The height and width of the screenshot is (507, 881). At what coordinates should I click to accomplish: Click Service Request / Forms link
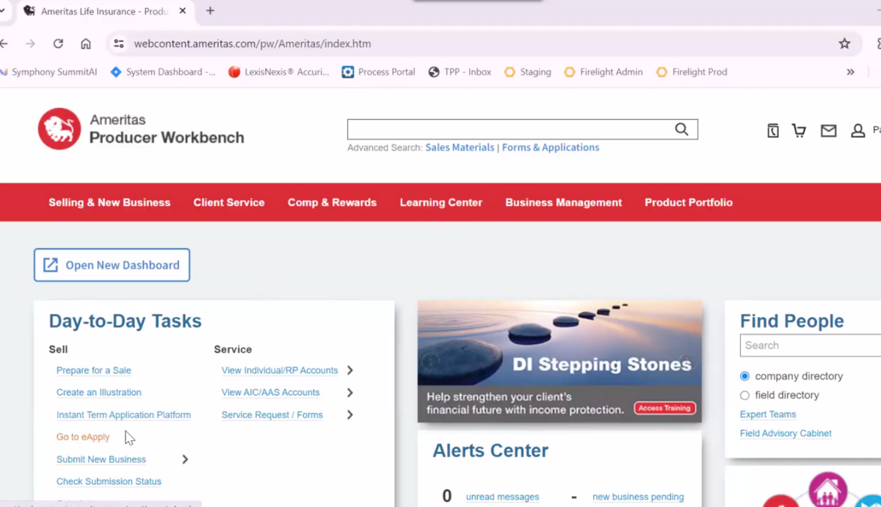click(272, 415)
